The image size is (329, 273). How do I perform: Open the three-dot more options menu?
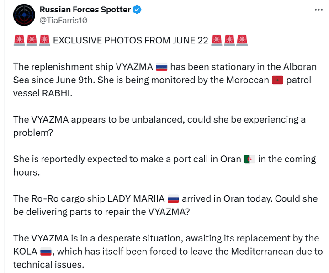click(x=318, y=10)
